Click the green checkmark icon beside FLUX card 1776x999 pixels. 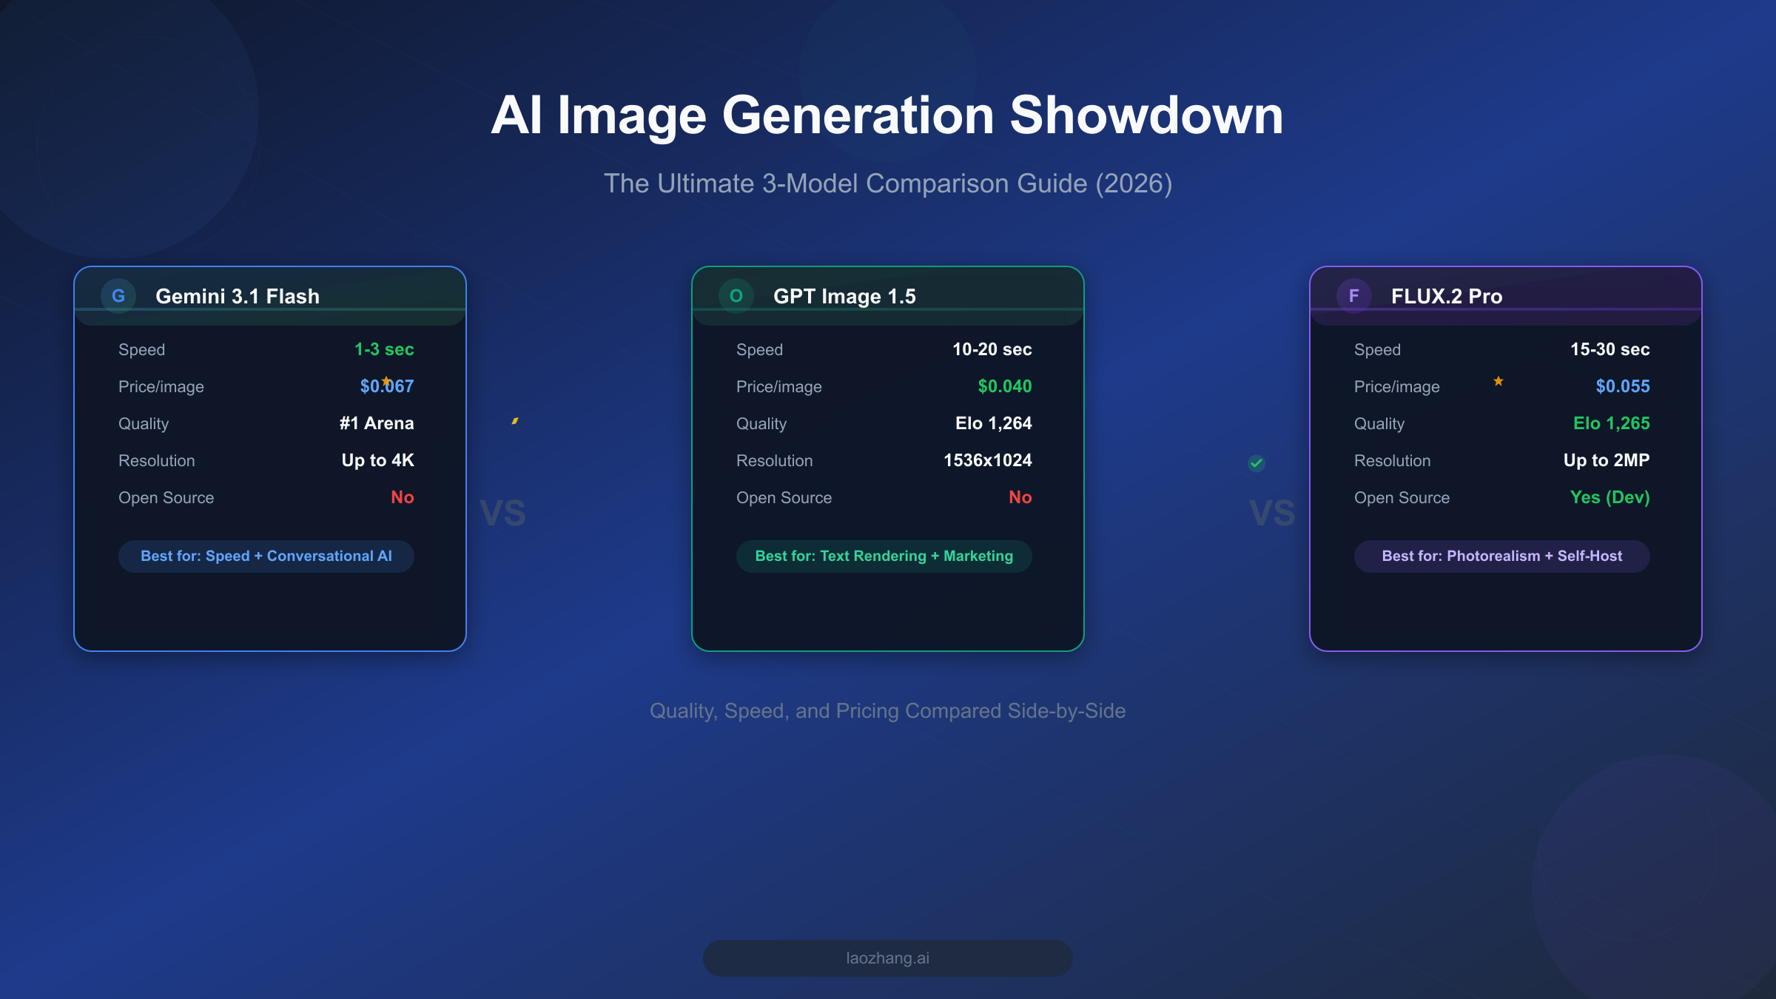pyautogui.click(x=1256, y=463)
